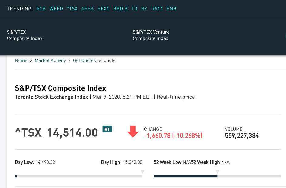Open the TGOD trending symbol

(156, 9)
